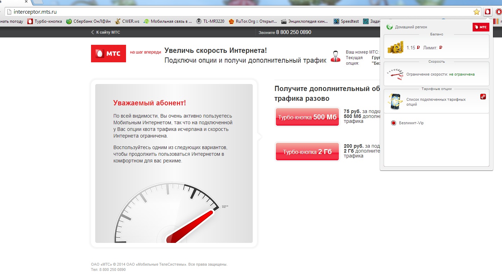Screen dimensions: 502x280
Task: Activate the Турбо-кнопка 2 Гб button
Action: click(307, 152)
